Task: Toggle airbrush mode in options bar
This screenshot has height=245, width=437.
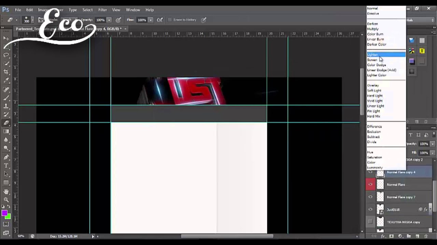Action: (159, 20)
